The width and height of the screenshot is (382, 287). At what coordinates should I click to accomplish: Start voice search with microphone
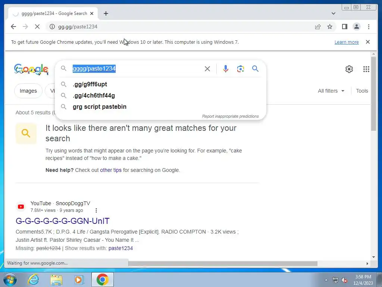(226, 69)
